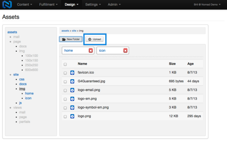The width and height of the screenshot is (227, 141).
Task: Click the 695 bytes size value
Action: (x=176, y=81)
